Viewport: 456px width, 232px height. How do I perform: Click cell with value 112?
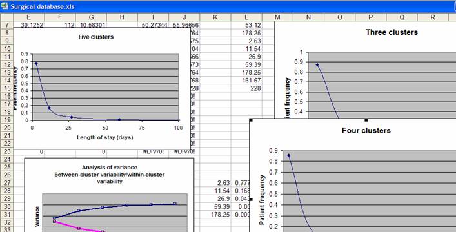[60, 25]
